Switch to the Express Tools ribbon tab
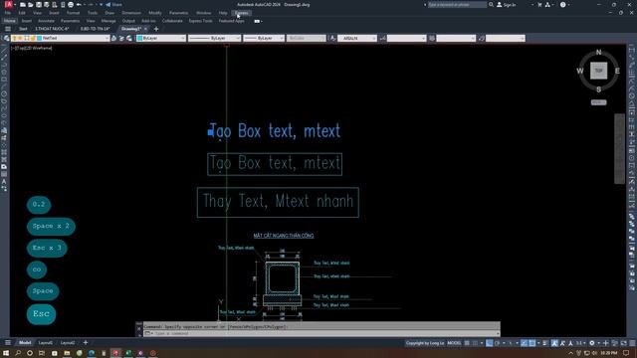The image size is (637, 358). point(200,21)
